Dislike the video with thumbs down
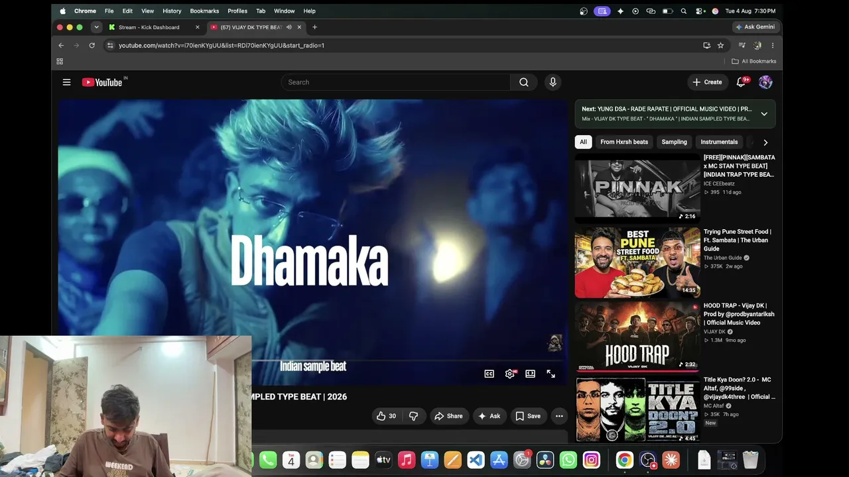Image resolution: width=849 pixels, height=477 pixels. [x=413, y=416]
